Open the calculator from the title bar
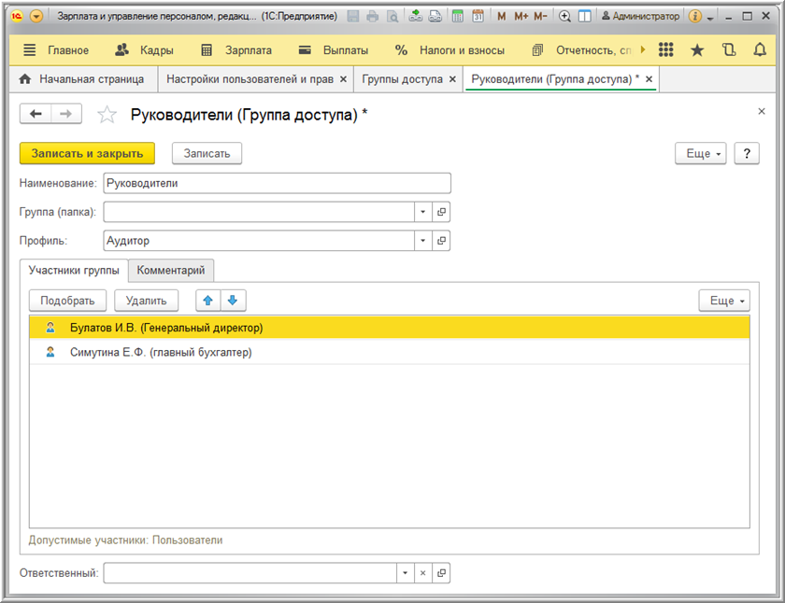785x603 pixels. click(x=458, y=17)
